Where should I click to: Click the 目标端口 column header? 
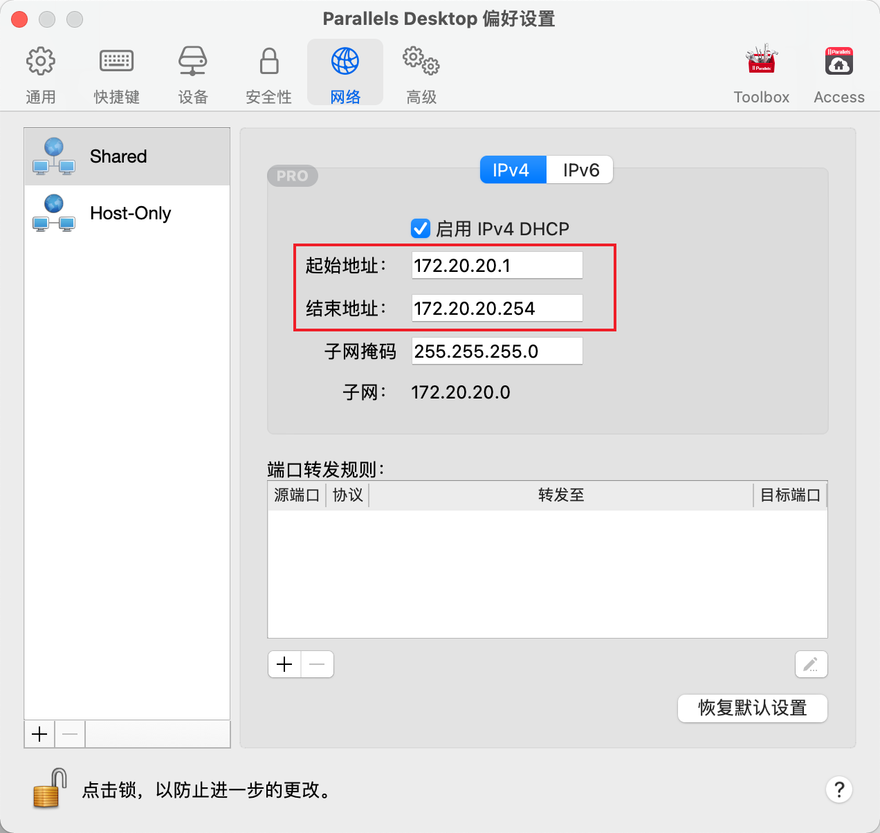click(x=790, y=495)
